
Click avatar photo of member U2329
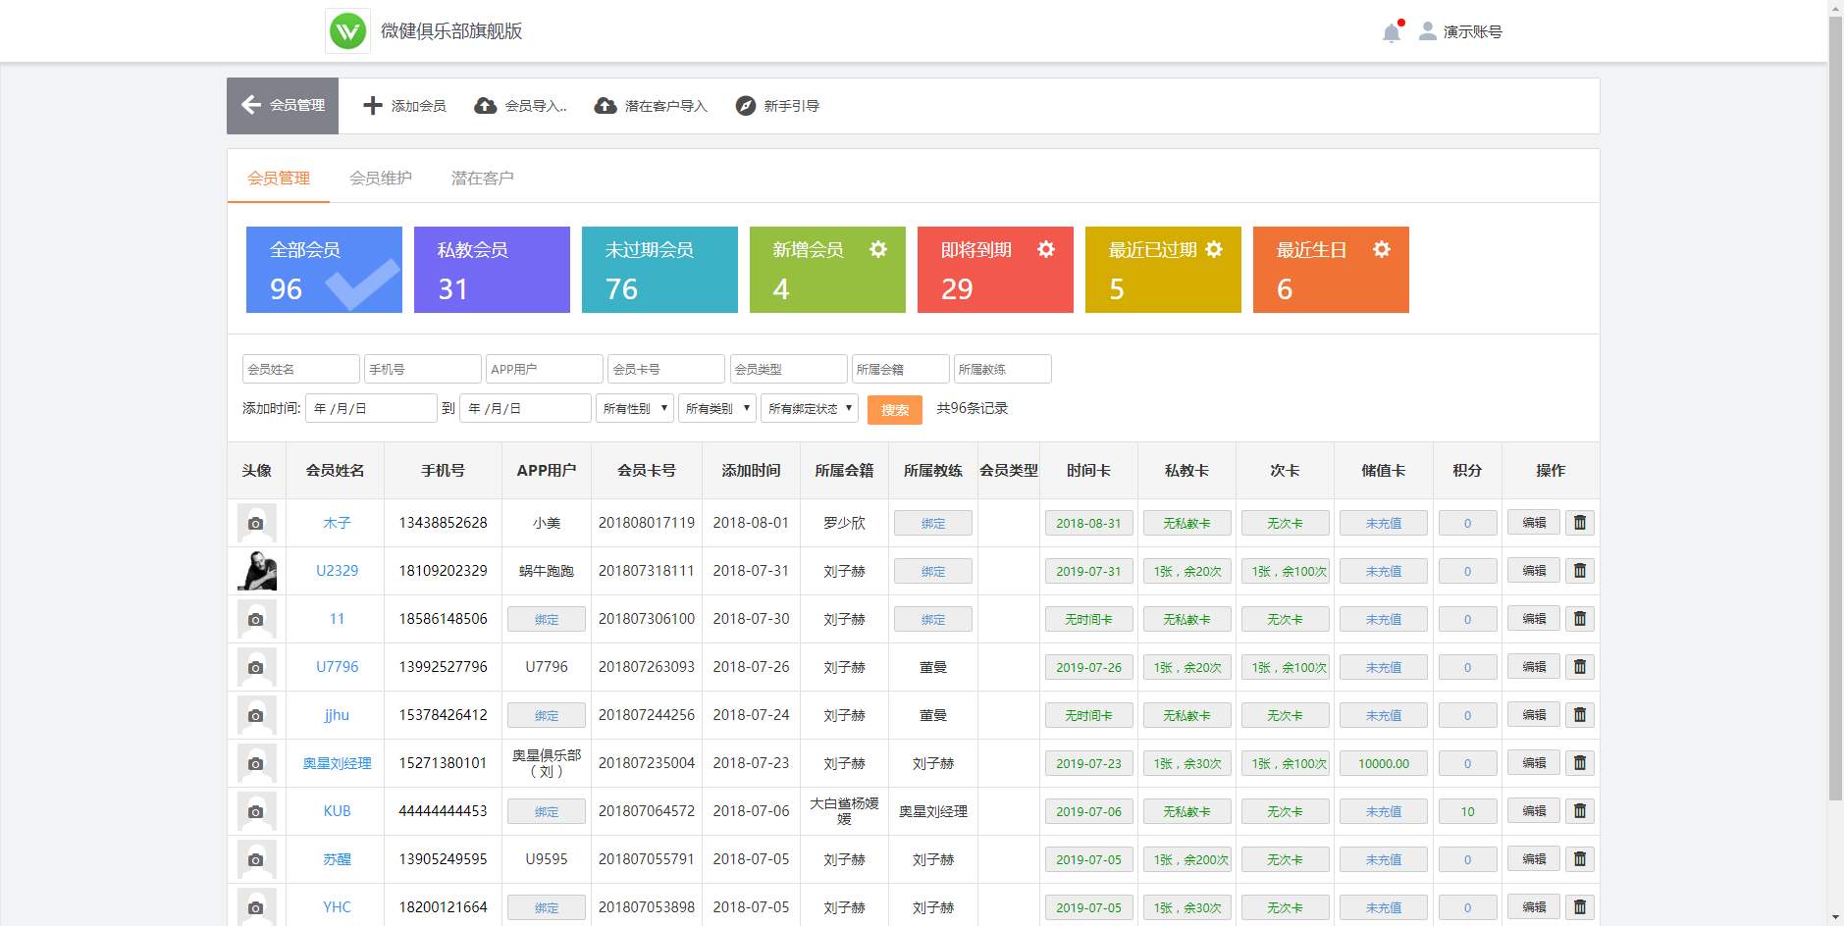[x=256, y=571]
